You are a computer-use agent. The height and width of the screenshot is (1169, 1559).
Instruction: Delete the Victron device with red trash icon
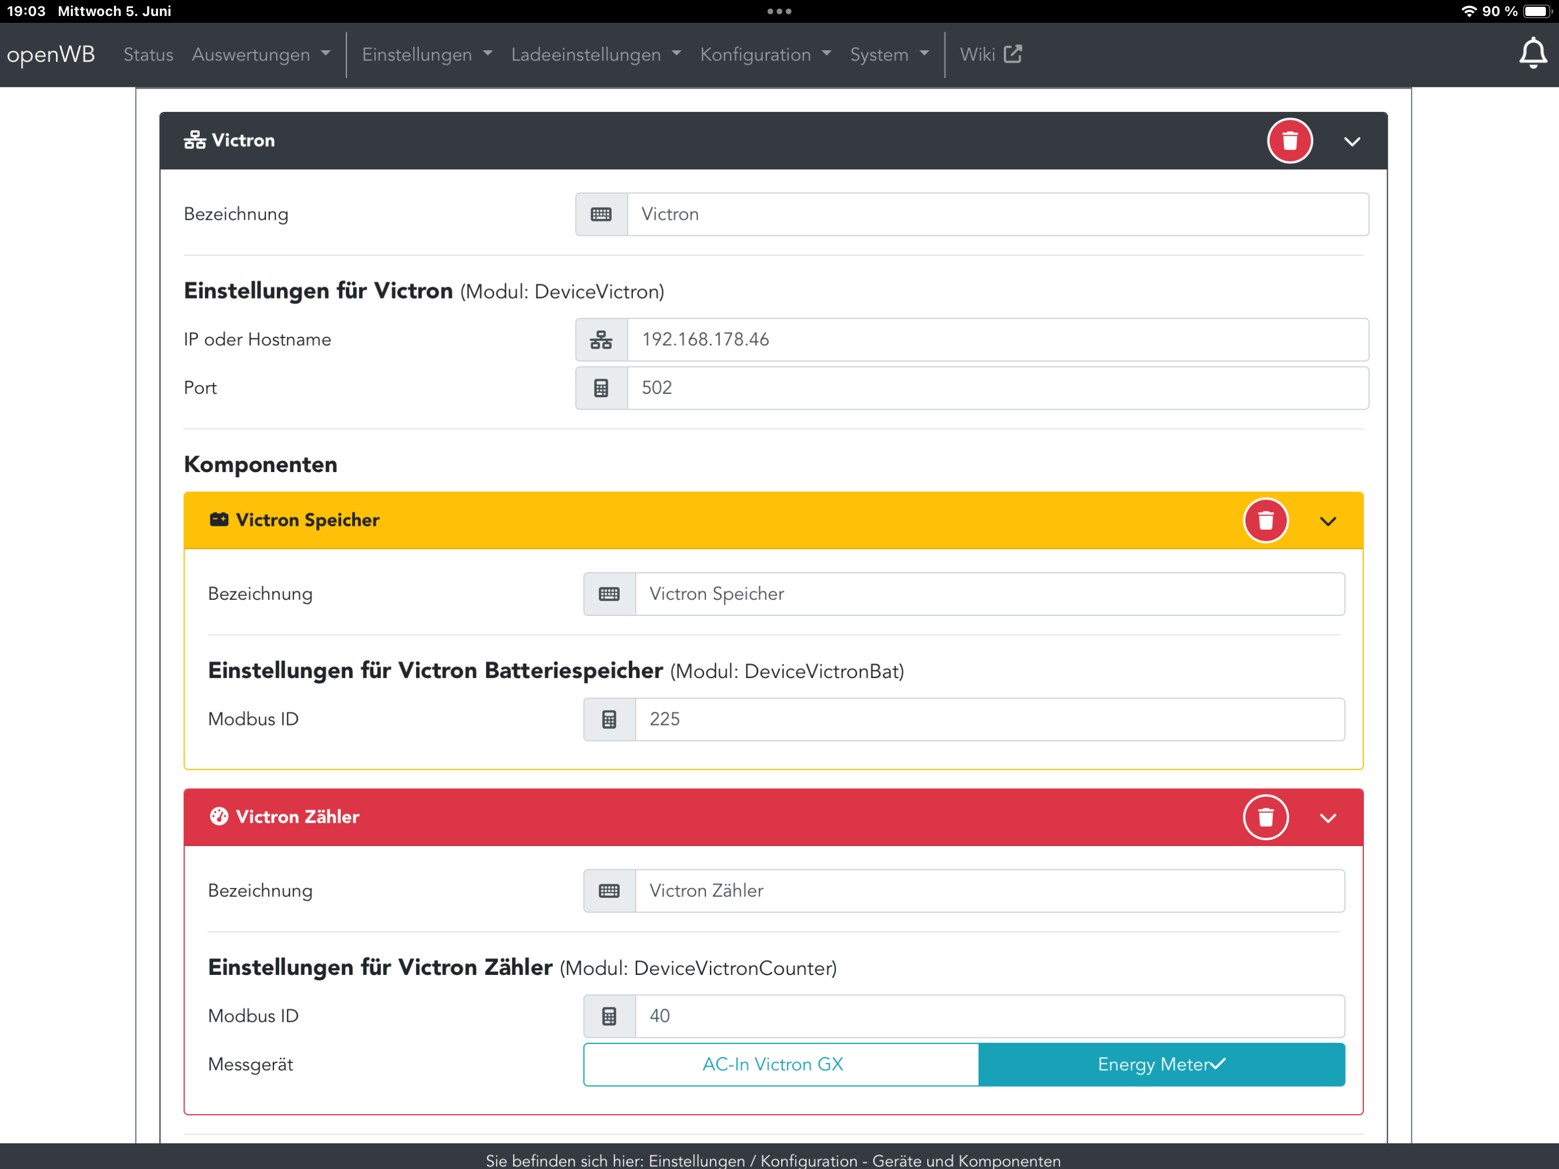click(1289, 141)
